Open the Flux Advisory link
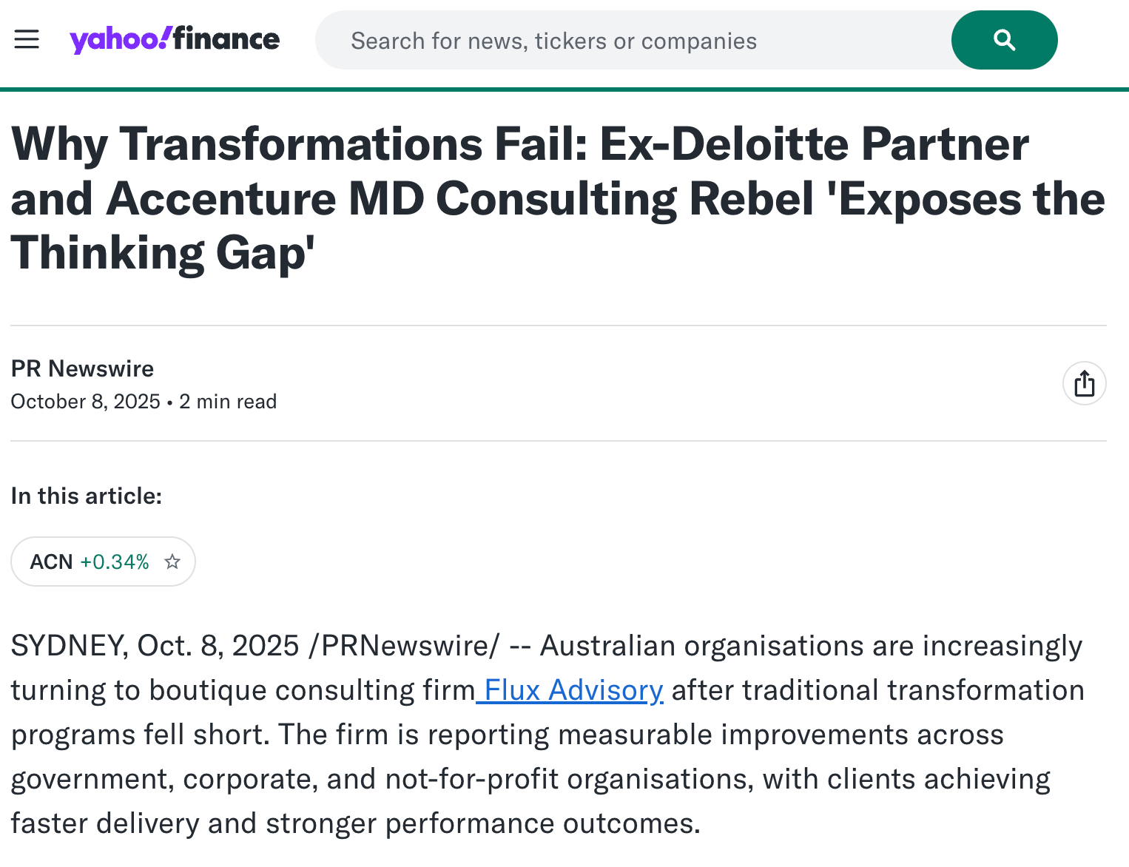The height and width of the screenshot is (867, 1129). point(571,690)
